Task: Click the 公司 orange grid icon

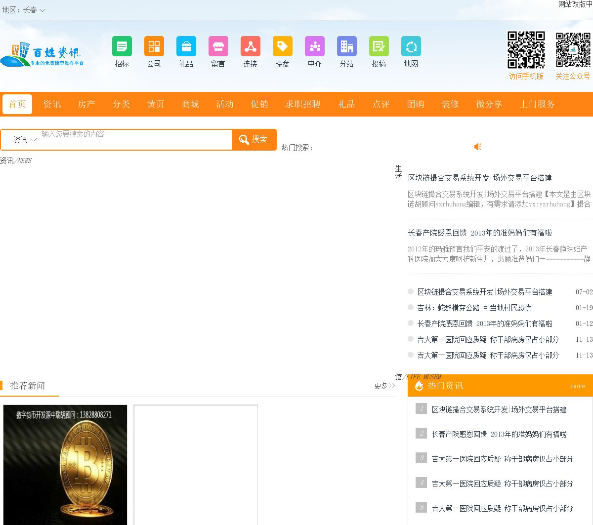Action: 154,46
